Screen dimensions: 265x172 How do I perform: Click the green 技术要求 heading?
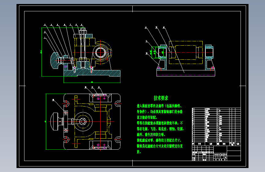[161, 98]
